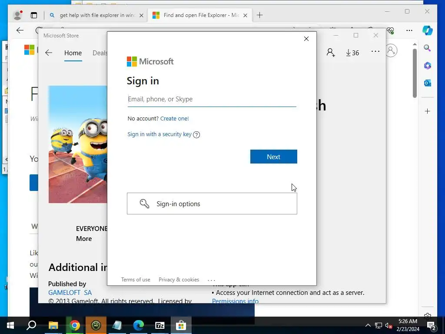Open the network tray icon

(379, 325)
